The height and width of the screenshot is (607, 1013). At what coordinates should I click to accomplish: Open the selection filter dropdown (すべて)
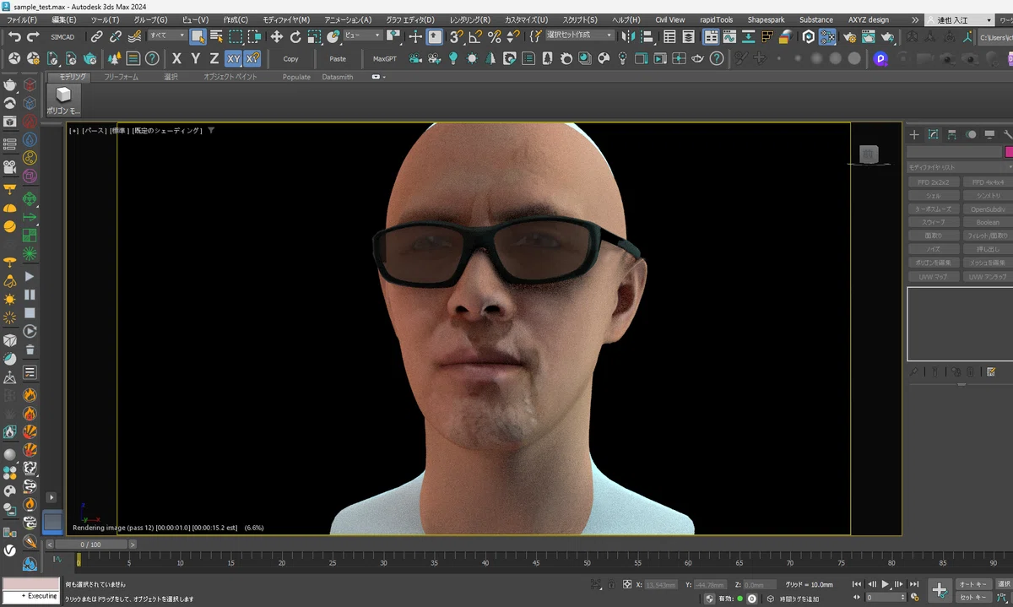click(x=167, y=35)
